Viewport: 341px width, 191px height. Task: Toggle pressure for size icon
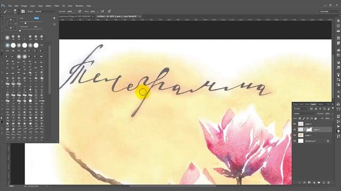(x=109, y=12)
